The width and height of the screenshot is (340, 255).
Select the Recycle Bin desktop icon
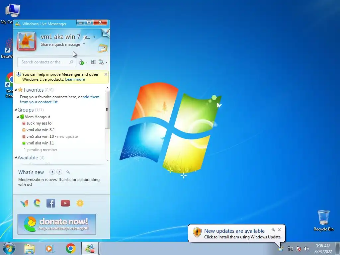tap(323, 220)
